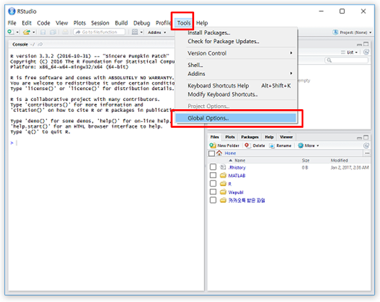The width and height of the screenshot is (380, 302).
Task: Click the Environment pane refresh icon
Action: tap(366, 52)
